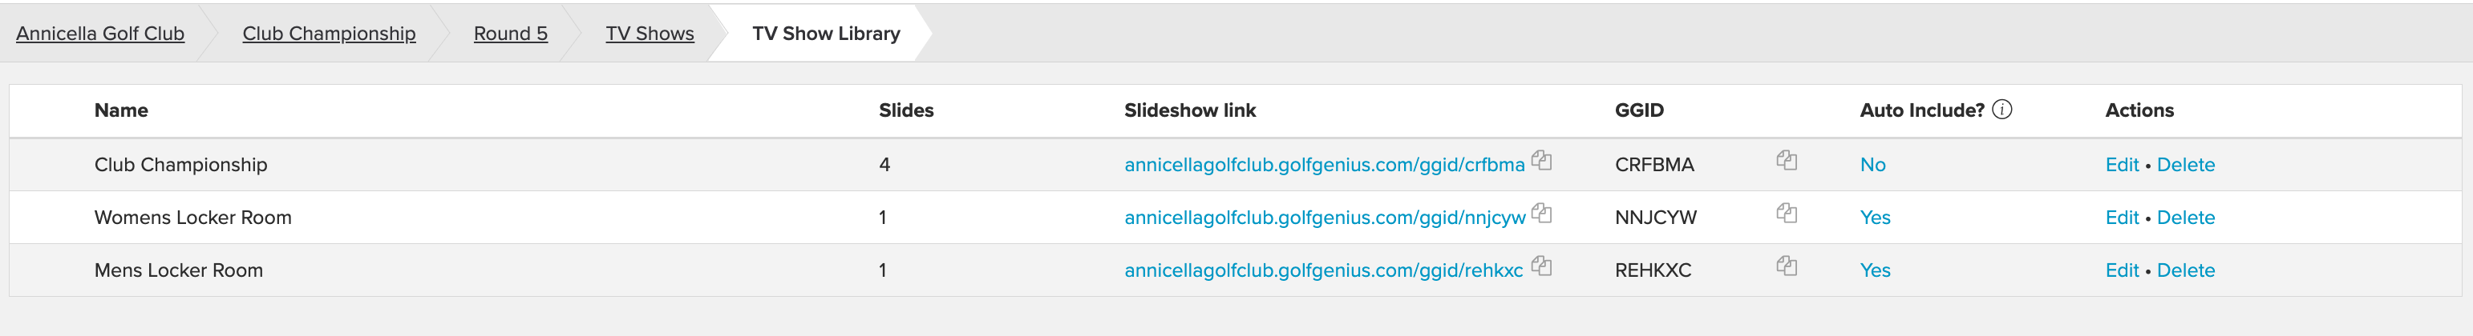Open the crfbma slideshow link

coord(1324,165)
